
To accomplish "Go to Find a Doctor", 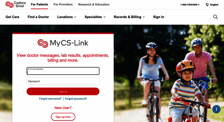I will click(38, 17).
